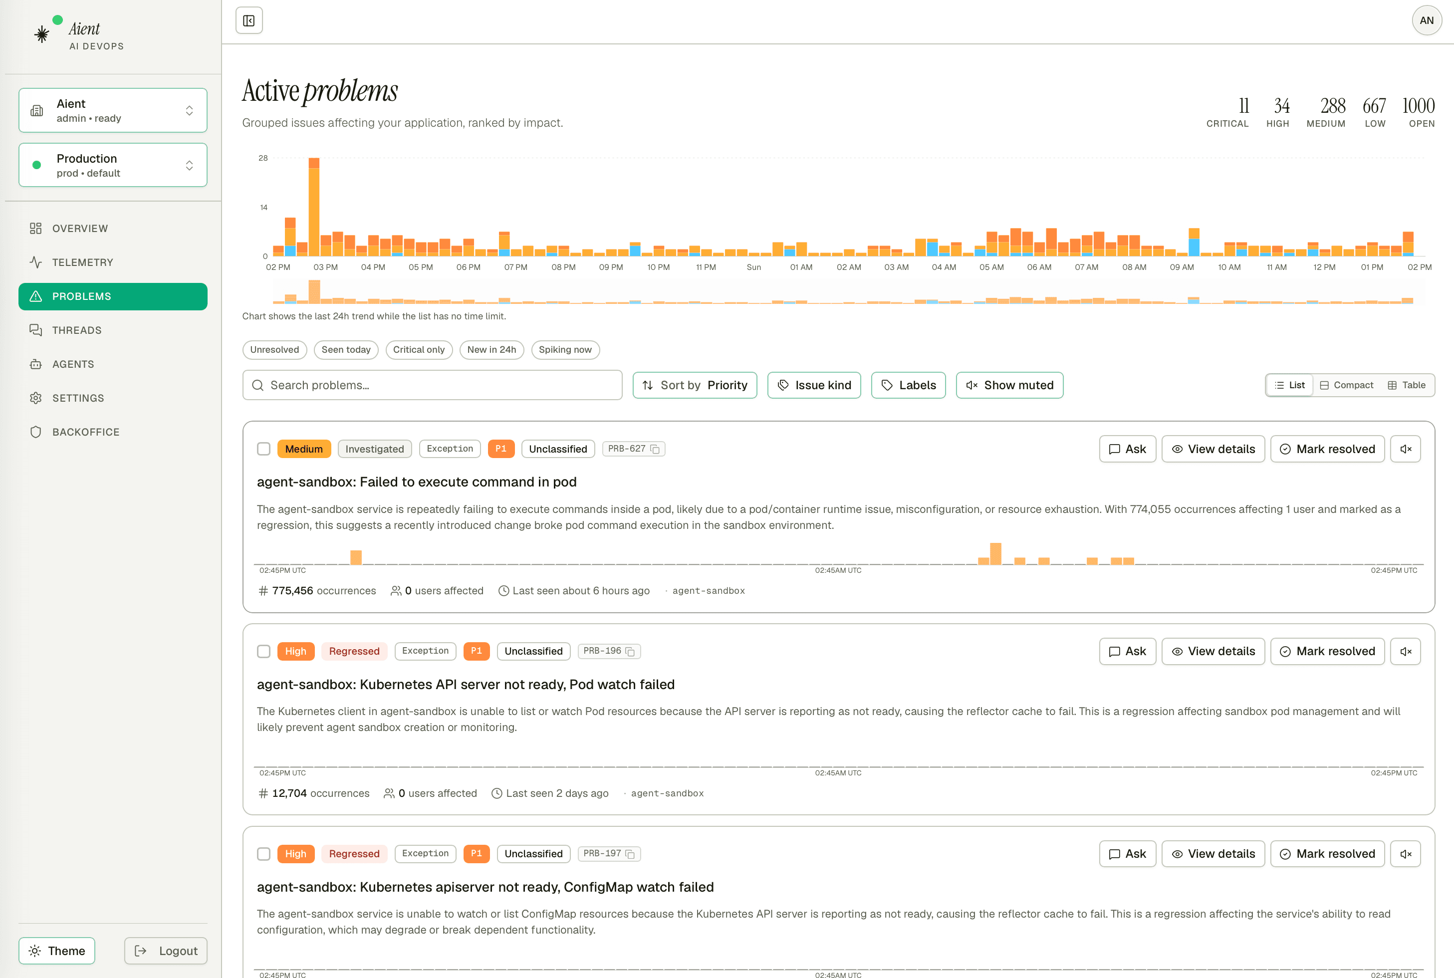
Task: Toggle Show muted problems
Action: (x=1009, y=385)
